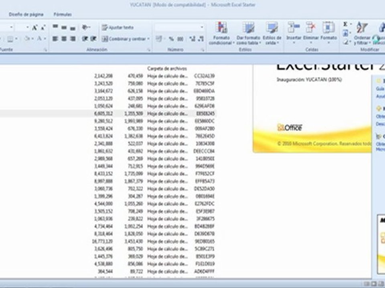Select row with code AD6D4FFF
Viewport: 385px width, 288px height.
(x=107, y=271)
